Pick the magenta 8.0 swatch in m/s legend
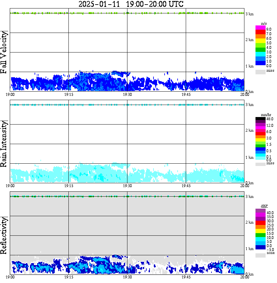Viewport: 277px width, 283px height. click(260, 28)
